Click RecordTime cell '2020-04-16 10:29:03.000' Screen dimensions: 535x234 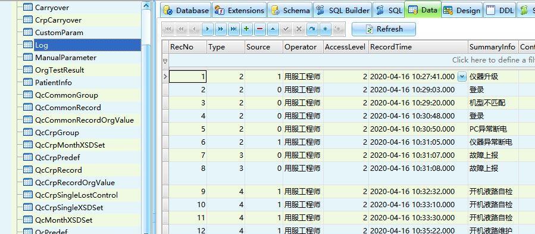[418, 90]
